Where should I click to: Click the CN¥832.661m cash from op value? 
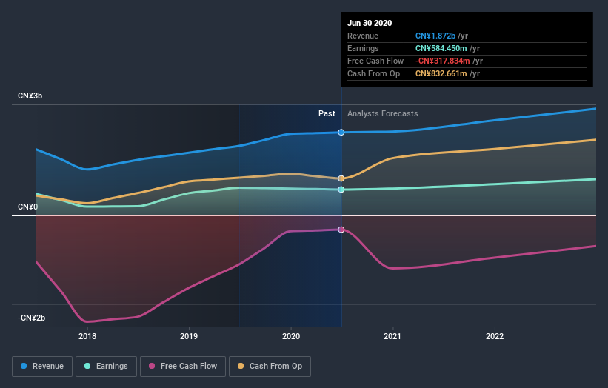[441, 73]
